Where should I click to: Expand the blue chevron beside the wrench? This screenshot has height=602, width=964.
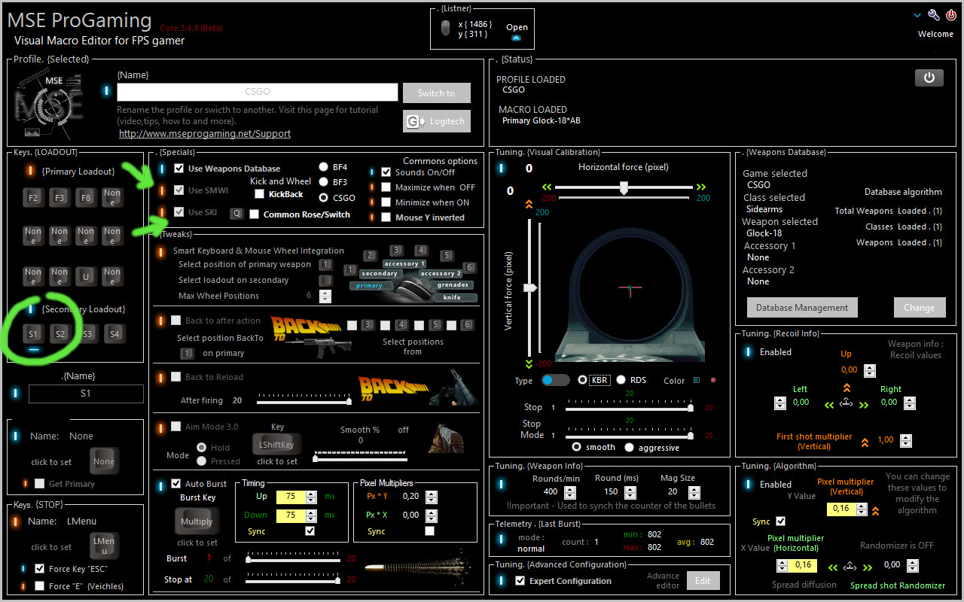(917, 15)
